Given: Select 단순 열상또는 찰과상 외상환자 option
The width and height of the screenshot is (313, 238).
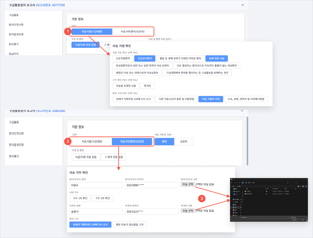Looking at the screenshot, I should tap(207, 66).
